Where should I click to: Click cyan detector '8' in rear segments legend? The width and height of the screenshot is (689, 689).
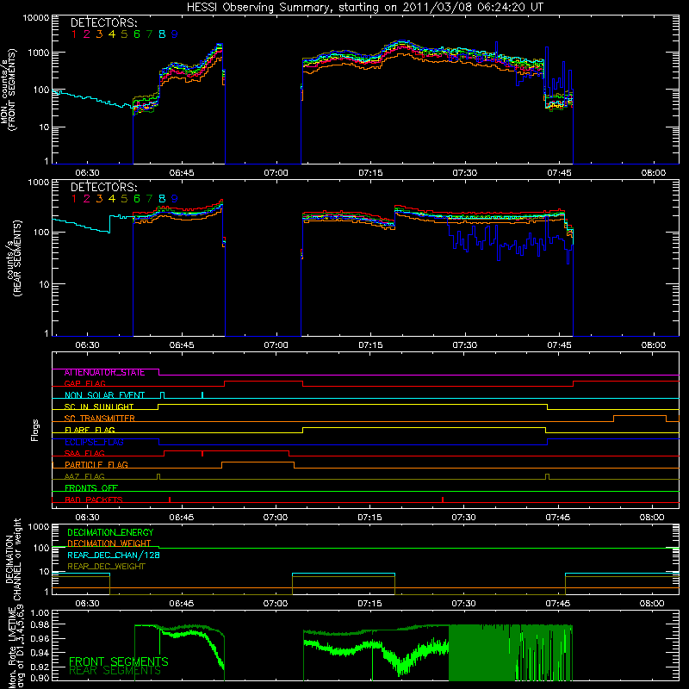pyautogui.click(x=162, y=199)
